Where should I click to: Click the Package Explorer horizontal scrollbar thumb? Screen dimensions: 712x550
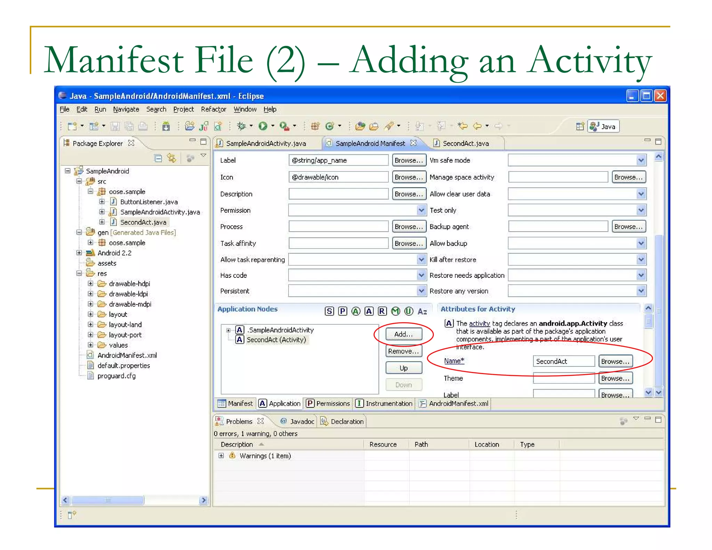(107, 500)
